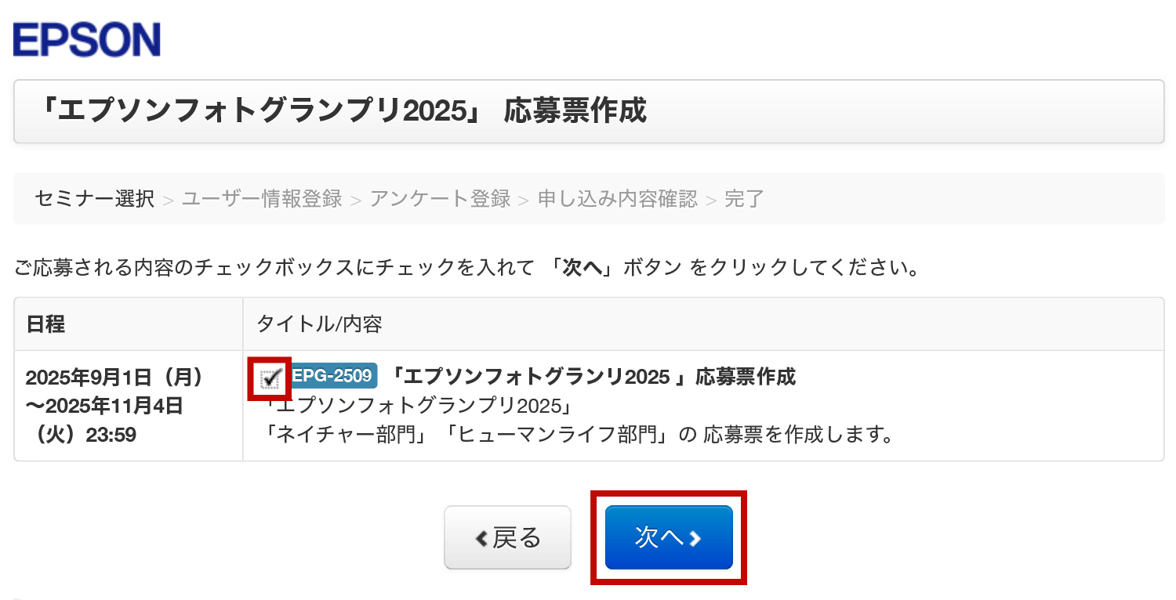Select the セミナー選択 breadcrumb step
This screenshot has width=1176, height=600.
94,199
